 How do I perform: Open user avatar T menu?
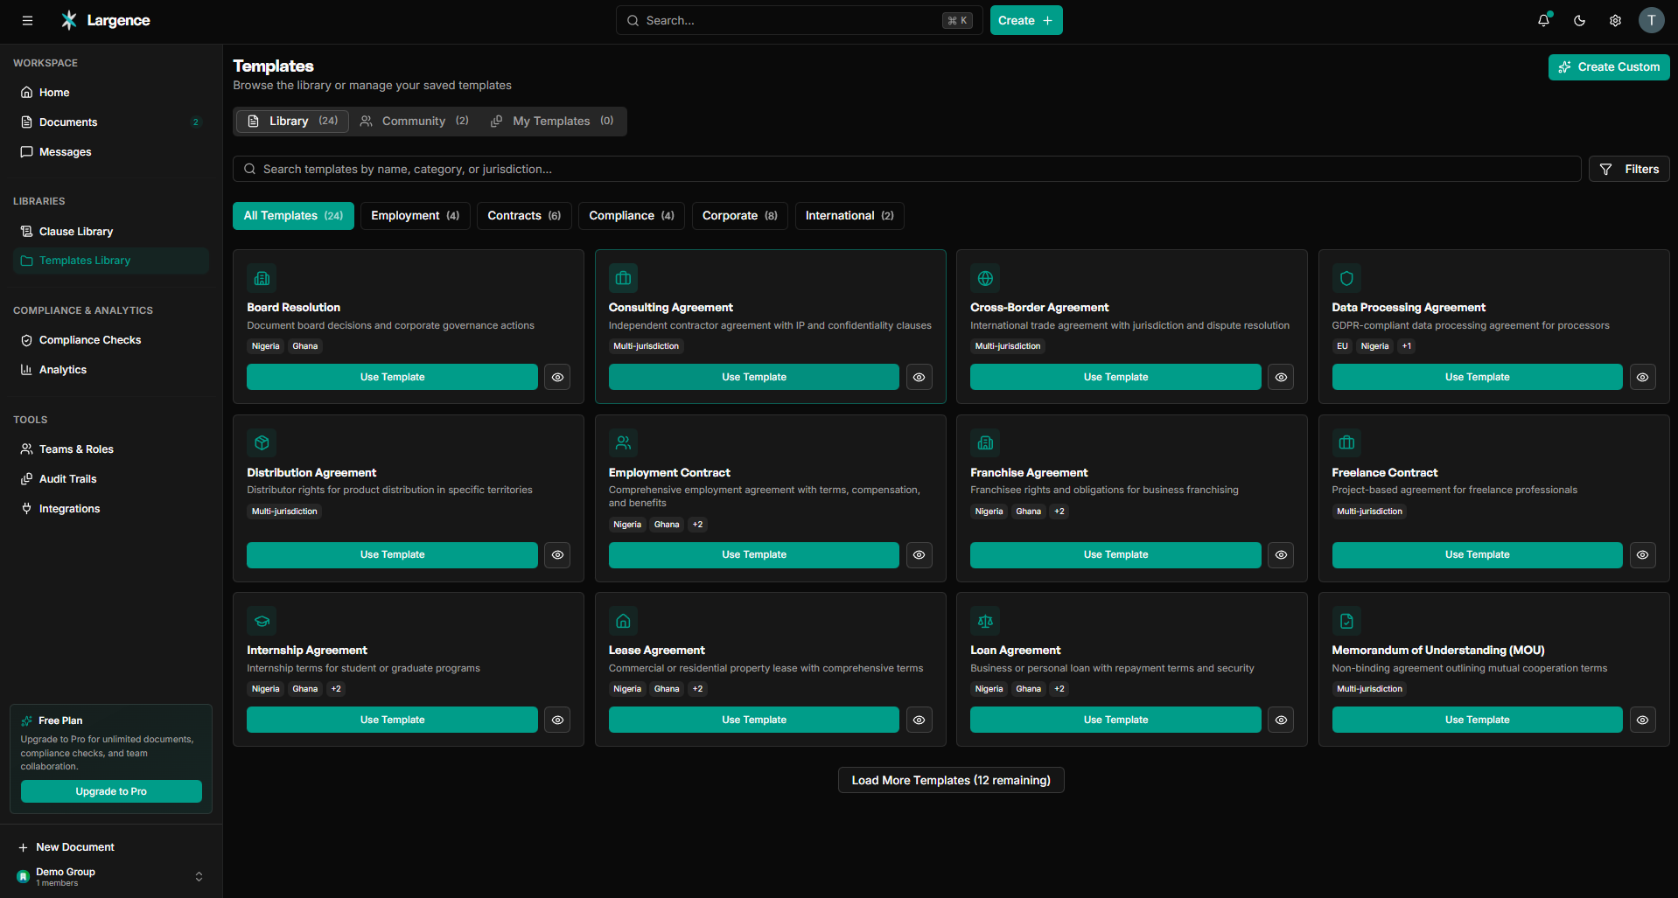click(x=1652, y=20)
